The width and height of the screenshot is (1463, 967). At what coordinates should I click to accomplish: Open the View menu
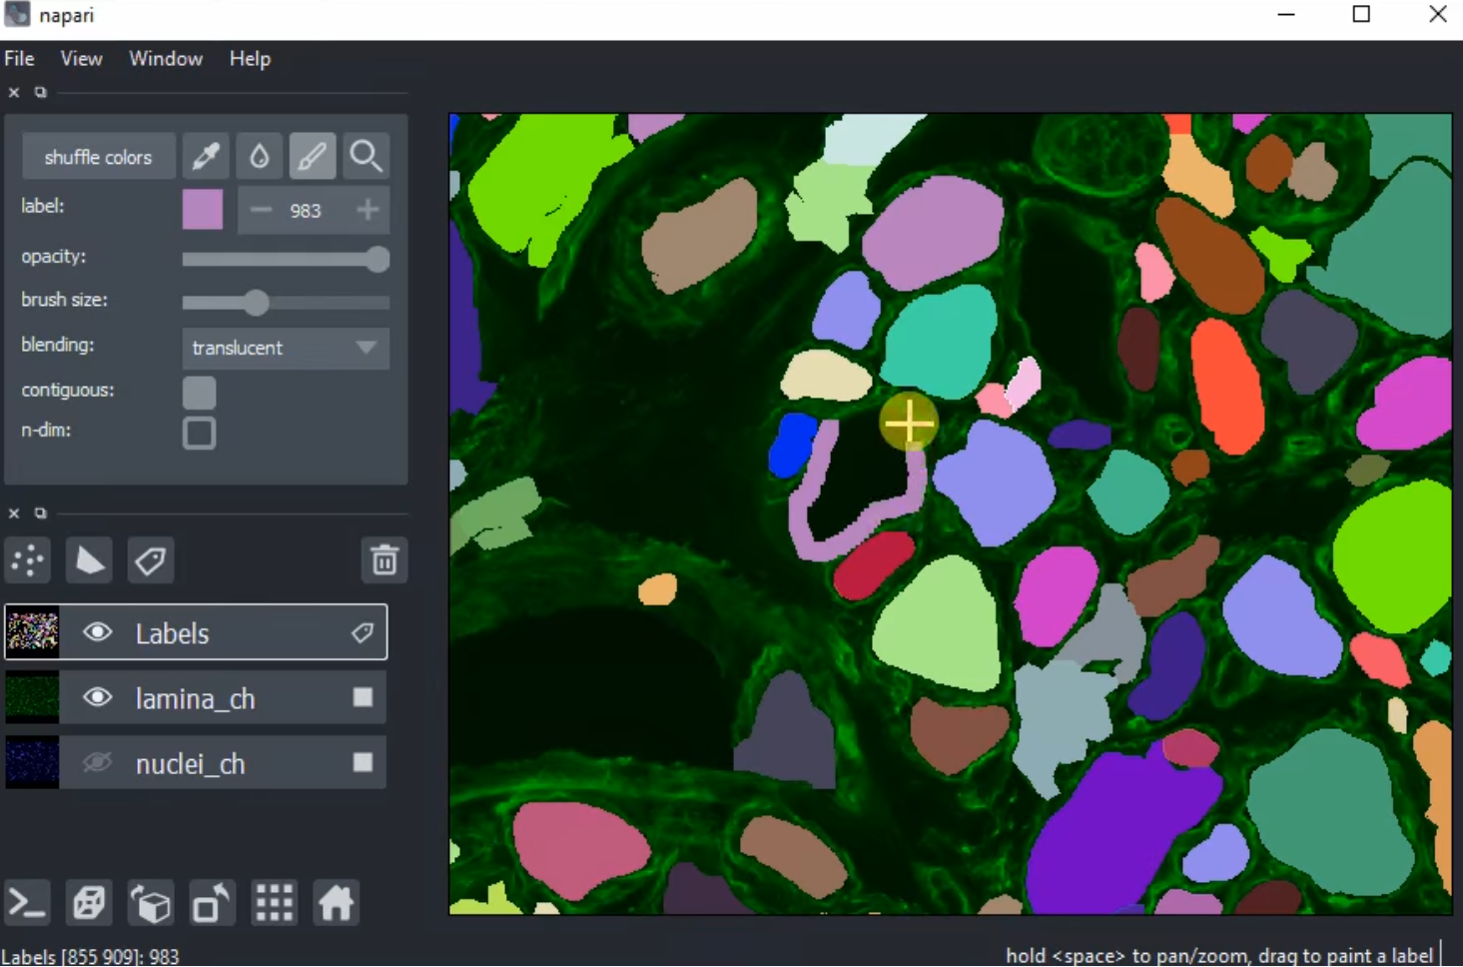tap(80, 58)
